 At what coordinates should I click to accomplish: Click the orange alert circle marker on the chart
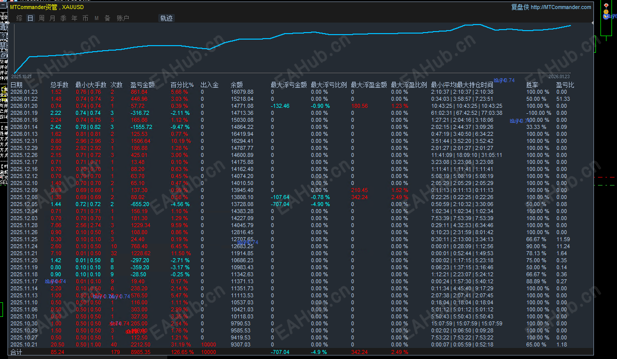click(606, 12)
